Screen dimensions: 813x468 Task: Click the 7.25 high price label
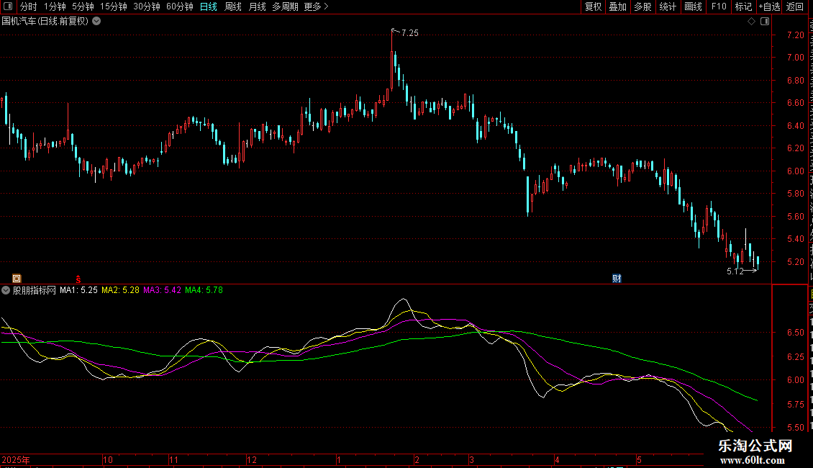coord(409,33)
